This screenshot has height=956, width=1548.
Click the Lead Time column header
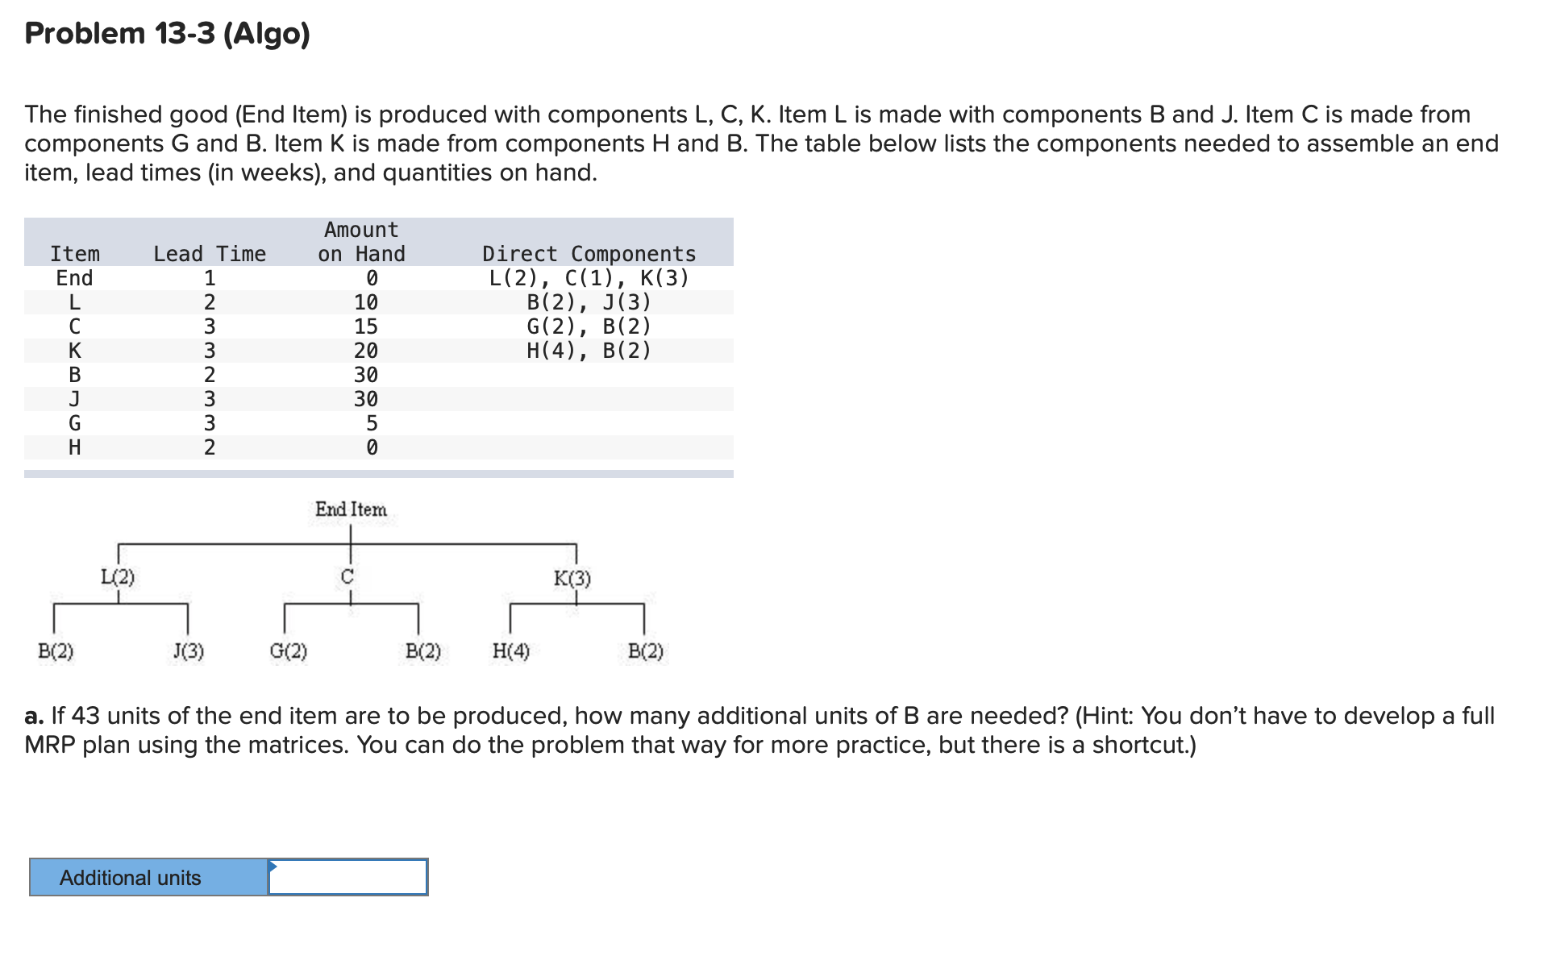[210, 254]
